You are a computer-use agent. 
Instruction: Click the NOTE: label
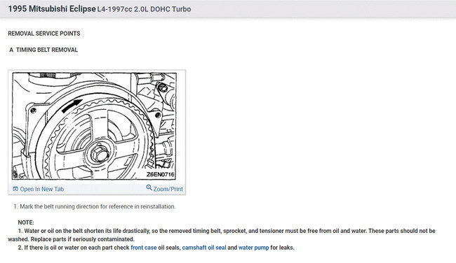pos(26,222)
